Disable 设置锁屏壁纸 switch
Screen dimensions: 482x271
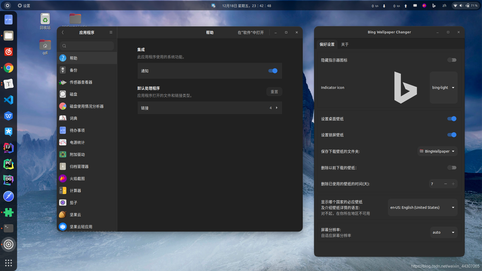click(452, 135)
